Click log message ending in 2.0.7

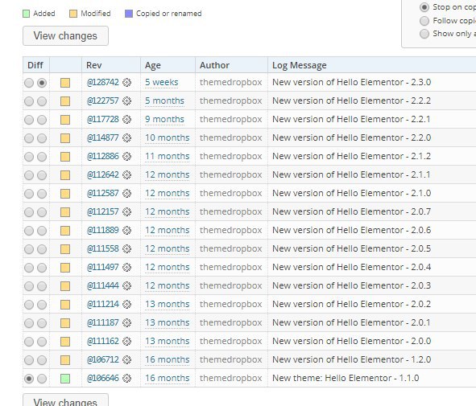351,211
